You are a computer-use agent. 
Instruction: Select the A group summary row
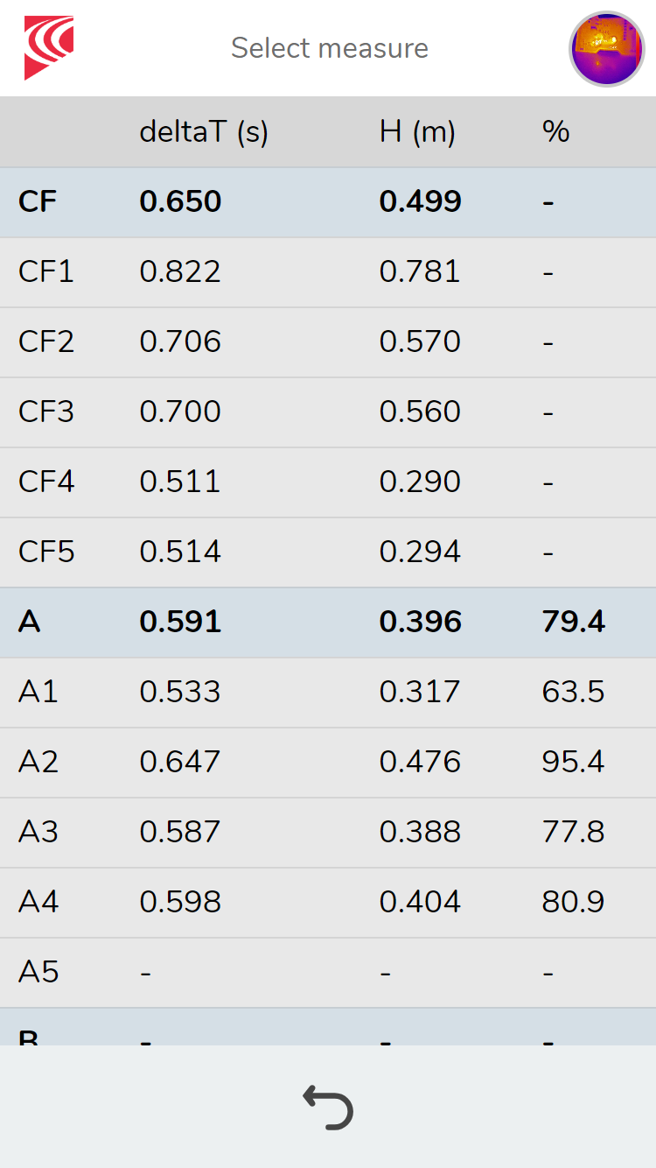(328, 623)
